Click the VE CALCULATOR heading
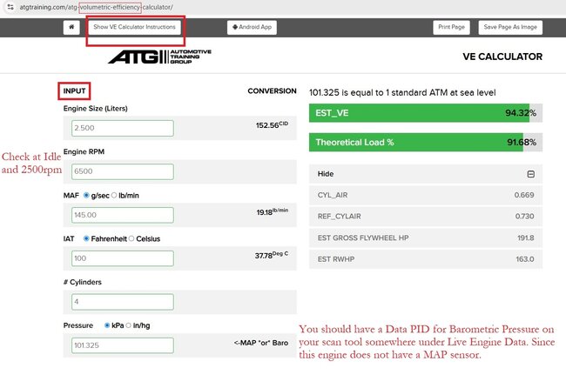The image size is (566, 375). point(502,57)
